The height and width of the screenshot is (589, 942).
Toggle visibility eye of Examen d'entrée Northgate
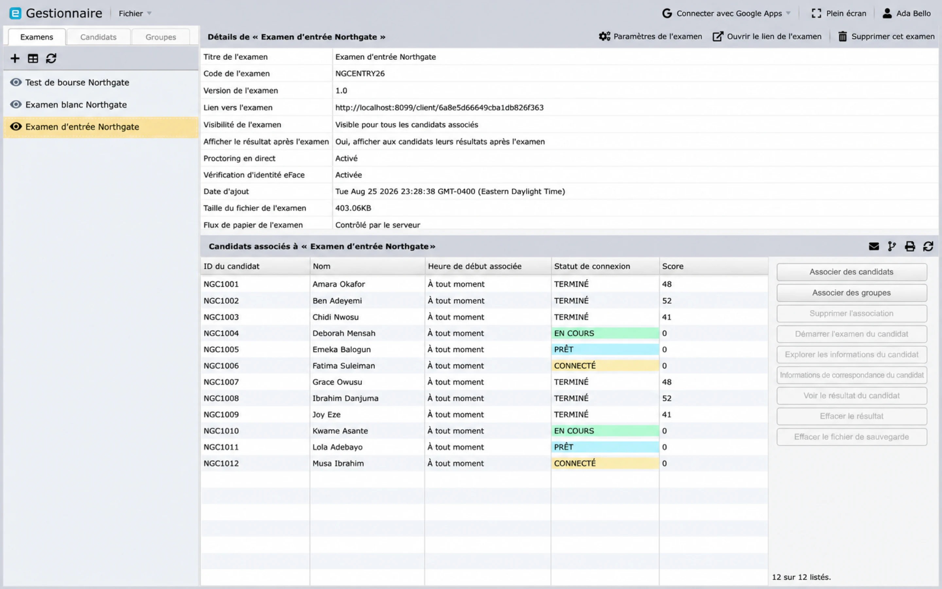click(16, 127)
